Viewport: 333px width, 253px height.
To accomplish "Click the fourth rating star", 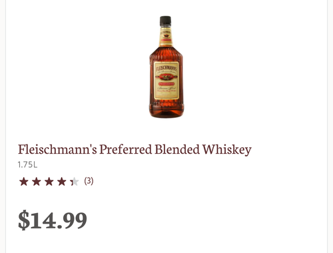I will (61, 182).
